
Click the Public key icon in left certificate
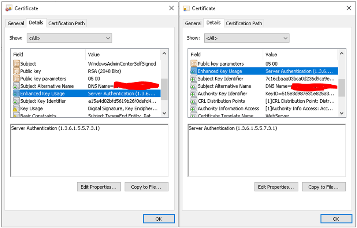tap(16, 71)
